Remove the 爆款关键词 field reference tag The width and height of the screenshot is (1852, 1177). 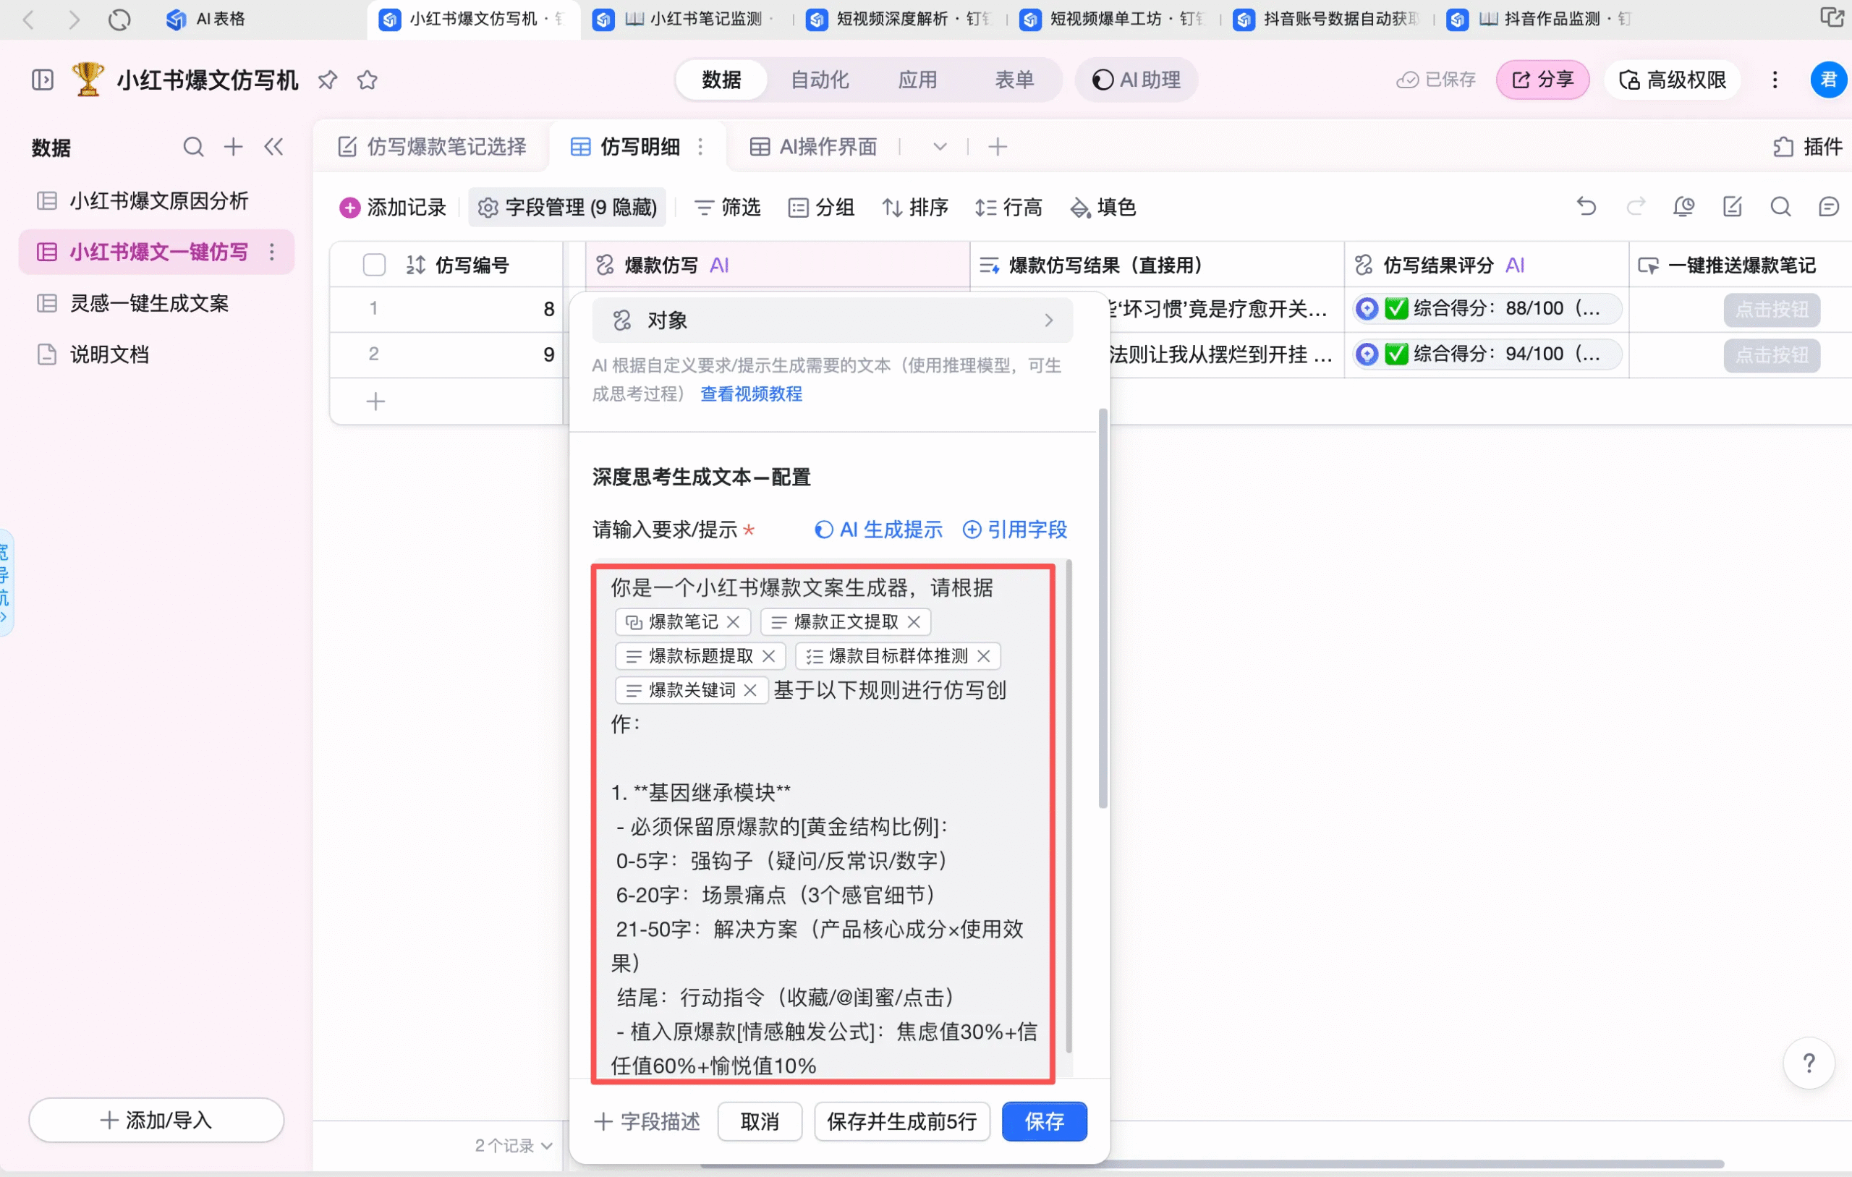click(x=751, y=691)
